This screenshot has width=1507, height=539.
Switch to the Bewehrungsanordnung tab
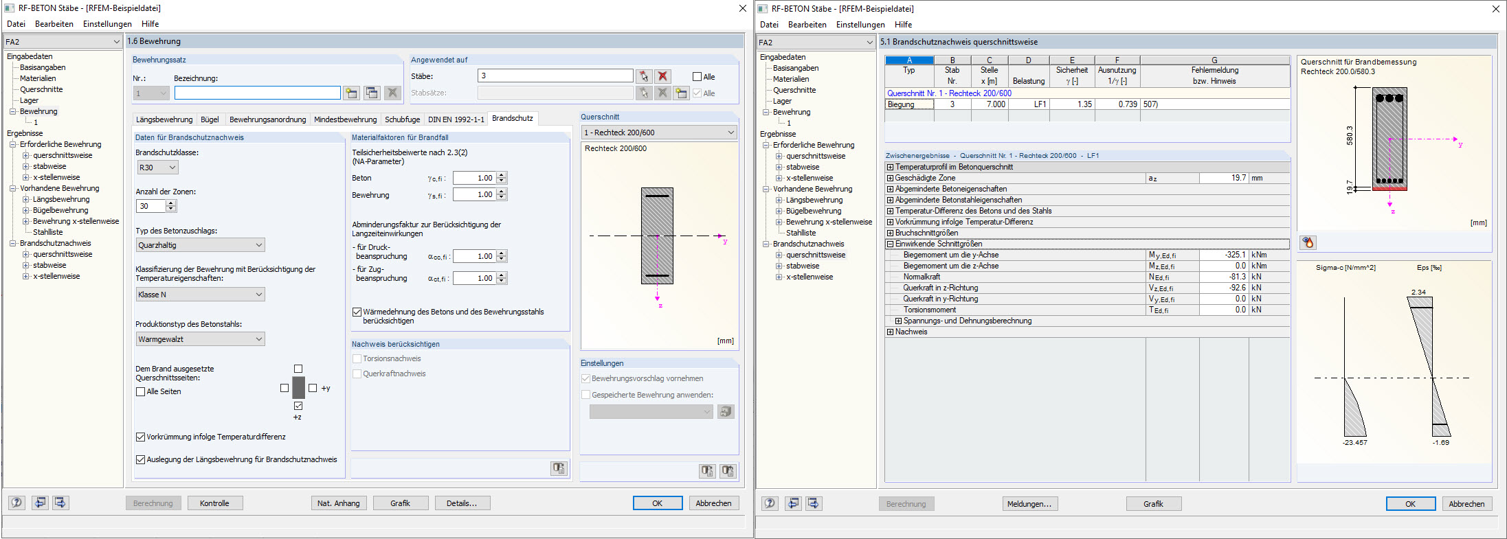point(267,119)
